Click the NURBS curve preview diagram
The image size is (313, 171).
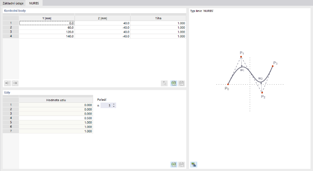[250, 81]
